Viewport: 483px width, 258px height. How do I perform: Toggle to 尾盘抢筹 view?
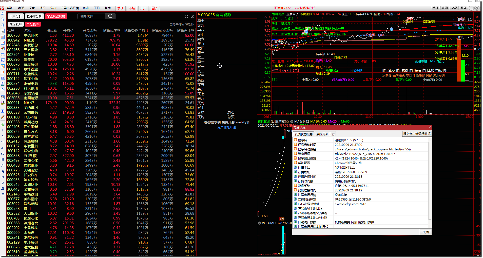(16, 24)
